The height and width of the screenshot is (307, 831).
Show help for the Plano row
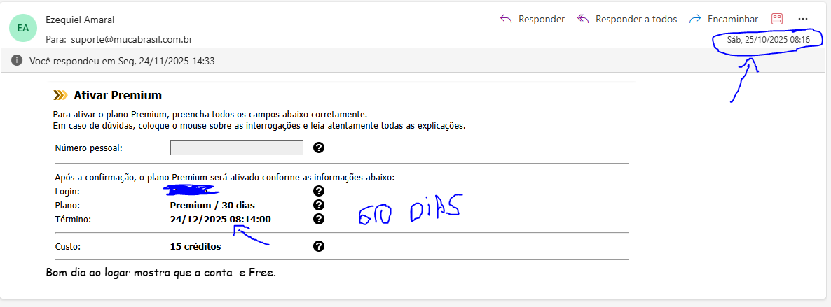click(x=319, y=205)
